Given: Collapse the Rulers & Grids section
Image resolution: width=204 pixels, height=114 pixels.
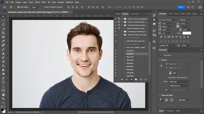Looking at the screenshot, I should [x=159, y=95].
